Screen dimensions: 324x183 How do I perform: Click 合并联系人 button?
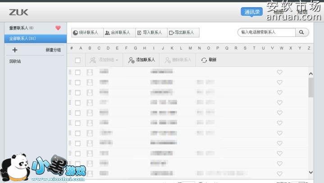pyautogui.click(x=119, y=33)
